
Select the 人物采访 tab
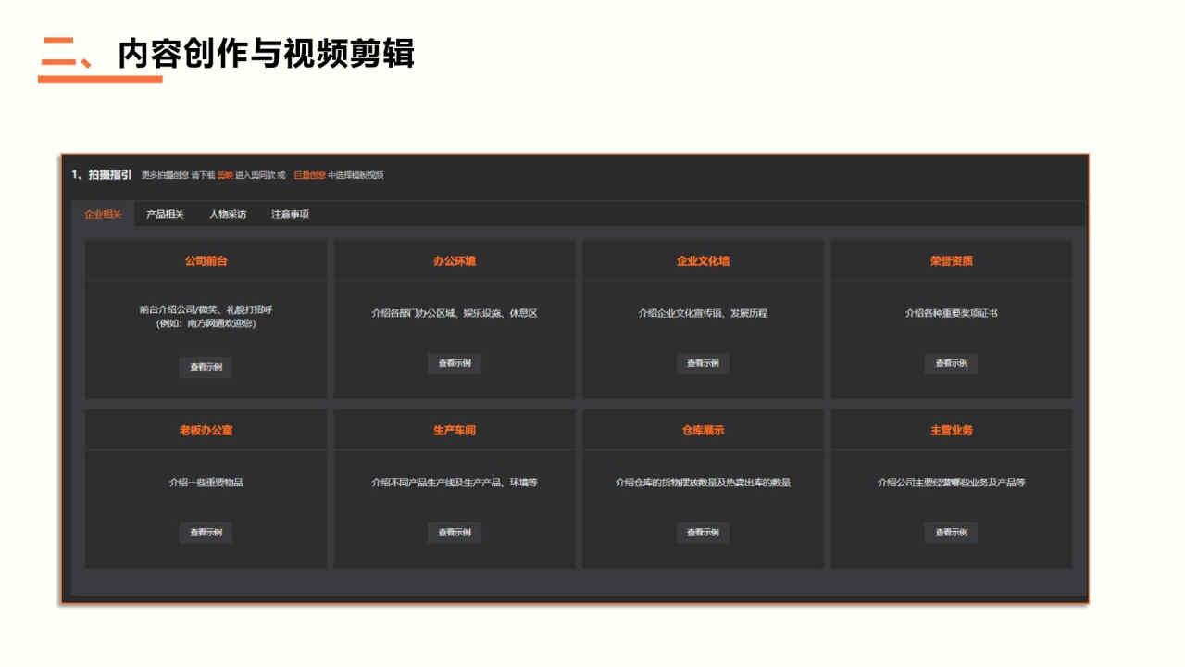coord(228,214)
